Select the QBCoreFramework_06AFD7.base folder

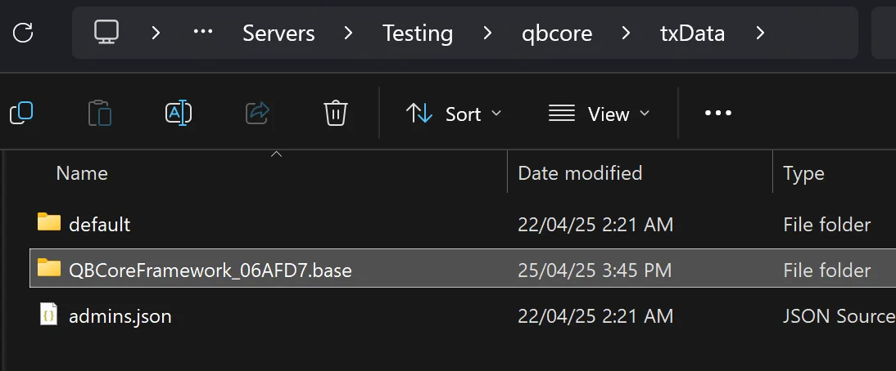click(210, 270)
